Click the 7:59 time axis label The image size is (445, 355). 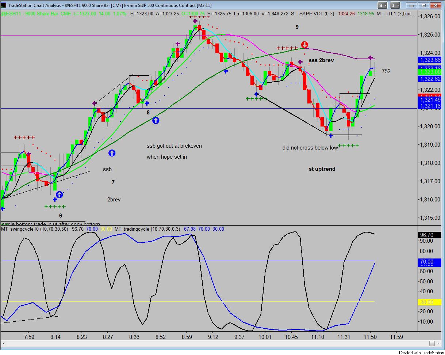point(29,337)
